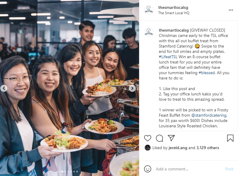Viewport: 238px width, 176px height.
Task: Like the post with the heart icon
Action: click(148, 138)
